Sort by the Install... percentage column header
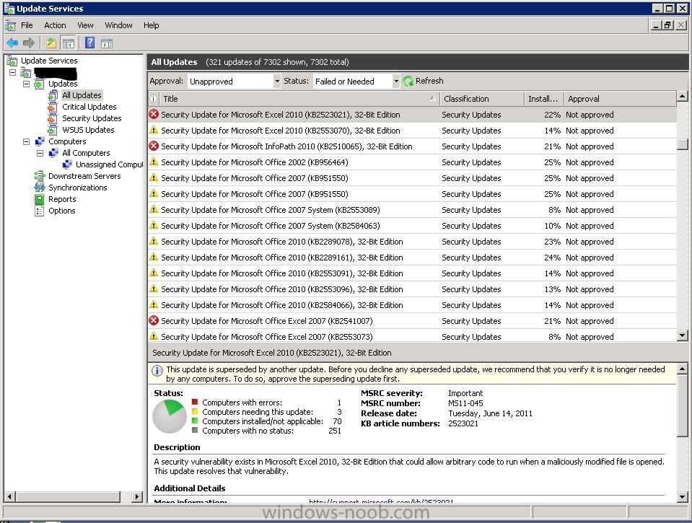 [x=544, y=99]
